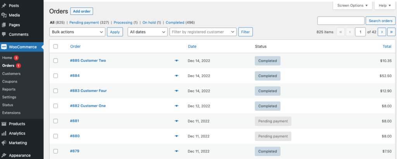
Task: Preview order #884 via eye icon
Action: (176, 76)
